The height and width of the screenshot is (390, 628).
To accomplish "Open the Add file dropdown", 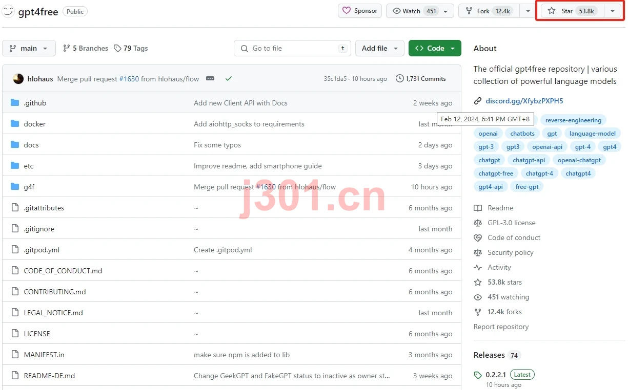I will (x=380, y=48).
